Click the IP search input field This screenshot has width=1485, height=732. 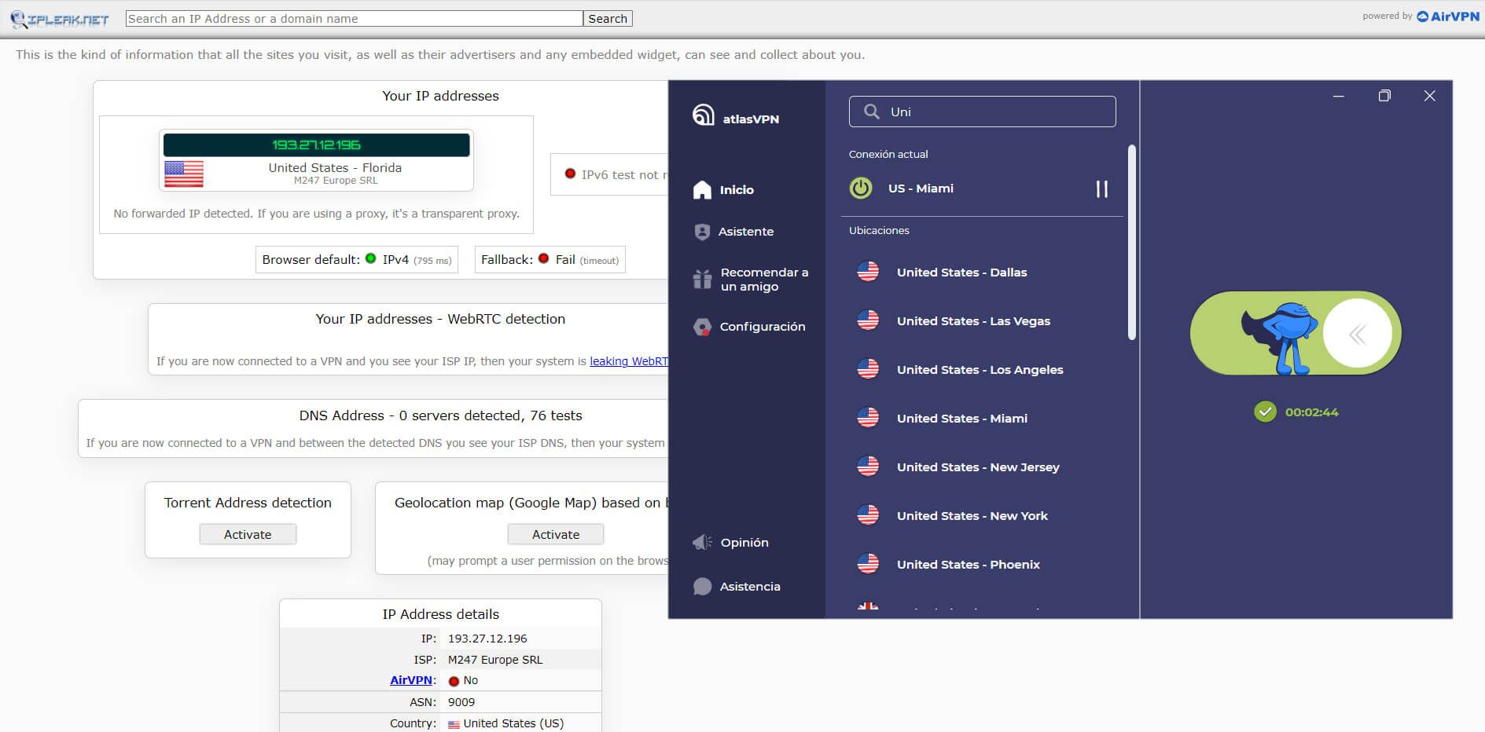point(355,19)
